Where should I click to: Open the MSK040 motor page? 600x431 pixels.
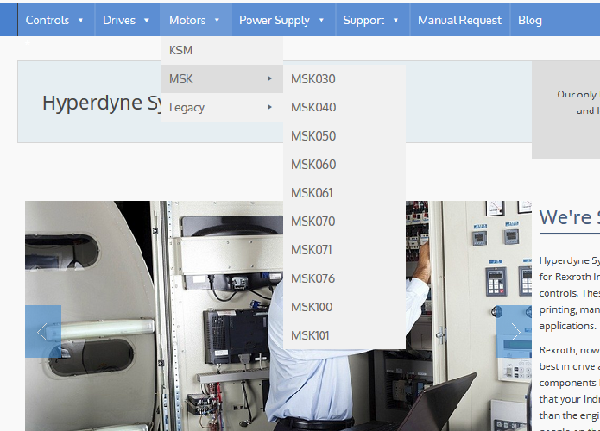(x=344, y=107)
